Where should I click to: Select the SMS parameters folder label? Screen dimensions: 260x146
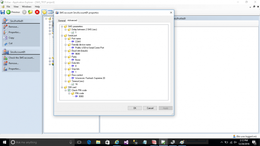[75, 26]
